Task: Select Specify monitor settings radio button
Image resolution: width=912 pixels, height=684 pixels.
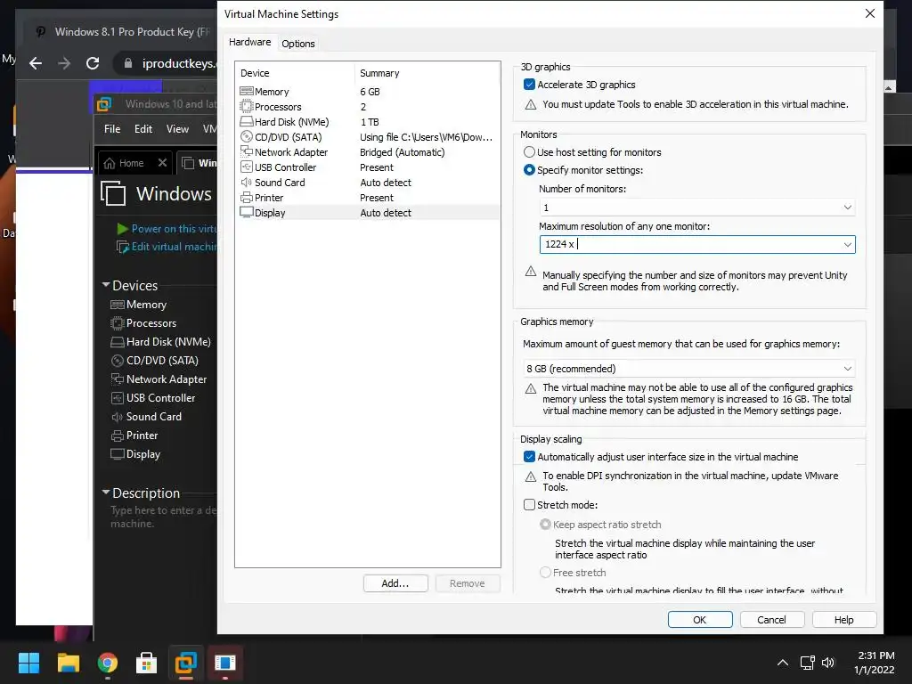Action: [529, 170]
